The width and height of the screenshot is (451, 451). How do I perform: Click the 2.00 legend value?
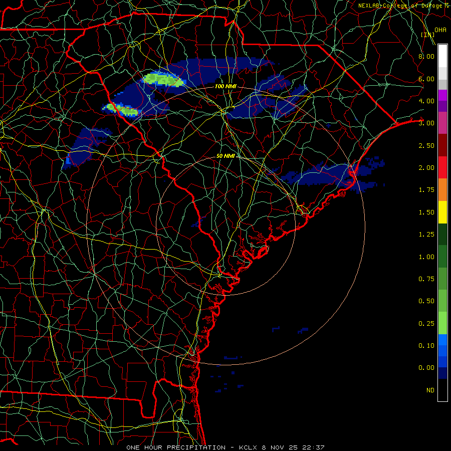[x=426, y=168]
